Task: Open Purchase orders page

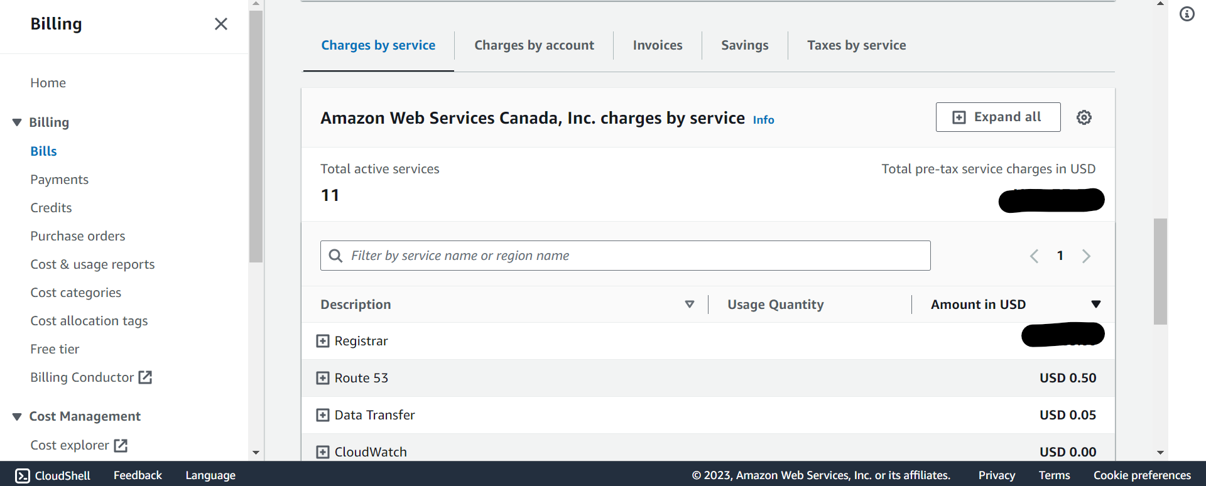Action: [78, 236]
